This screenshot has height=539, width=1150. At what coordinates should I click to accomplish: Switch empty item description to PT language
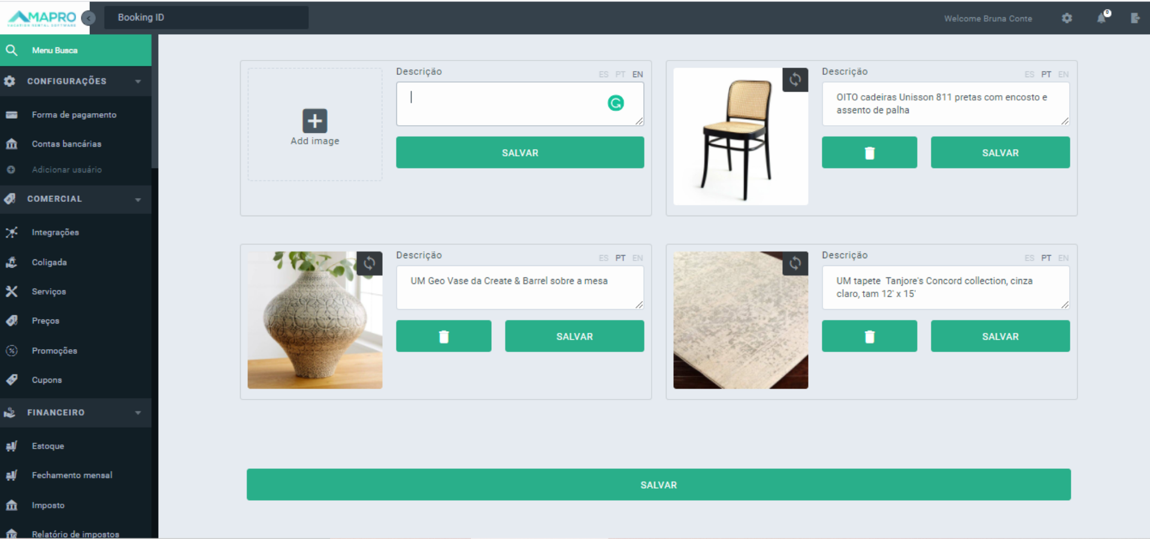(620, 74)
